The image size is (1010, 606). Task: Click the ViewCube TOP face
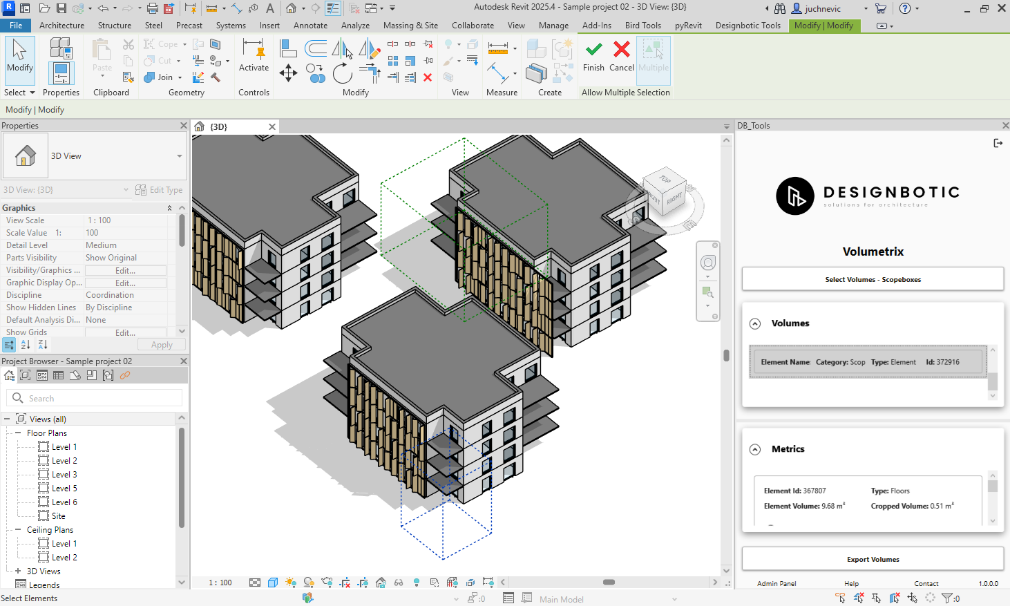(x=665, y=180)
